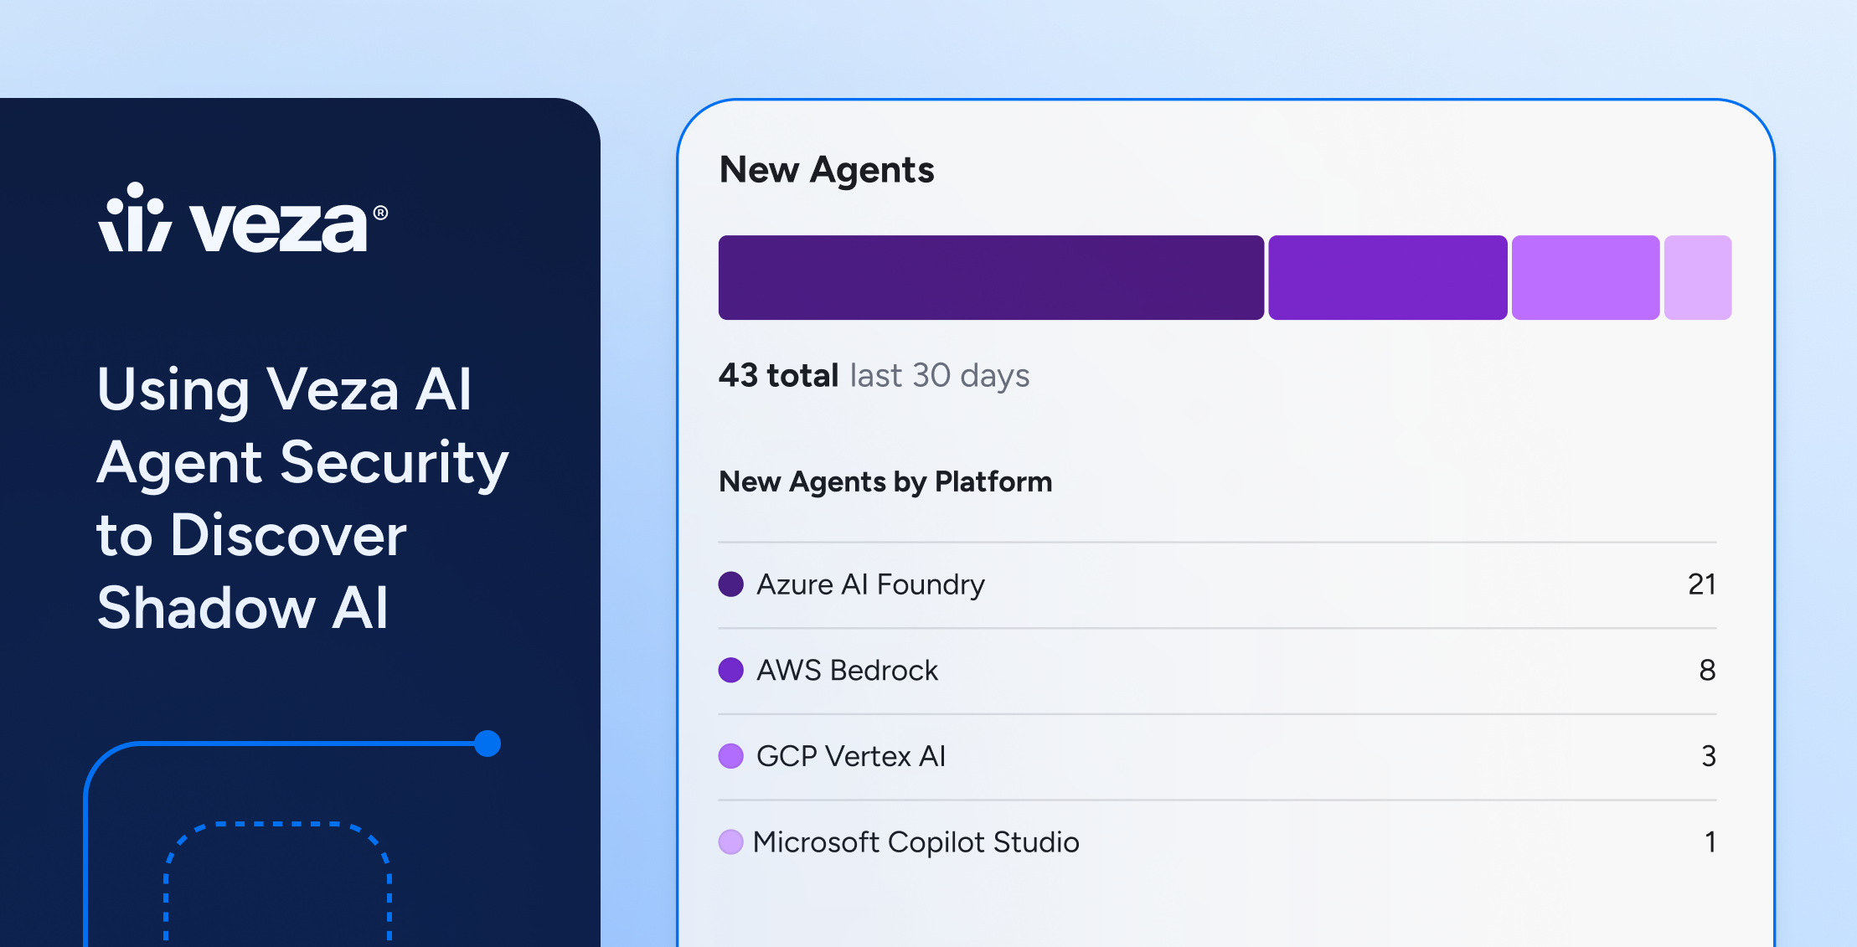Select the palest, narrowest bar segment

[x=1697, y=277]
